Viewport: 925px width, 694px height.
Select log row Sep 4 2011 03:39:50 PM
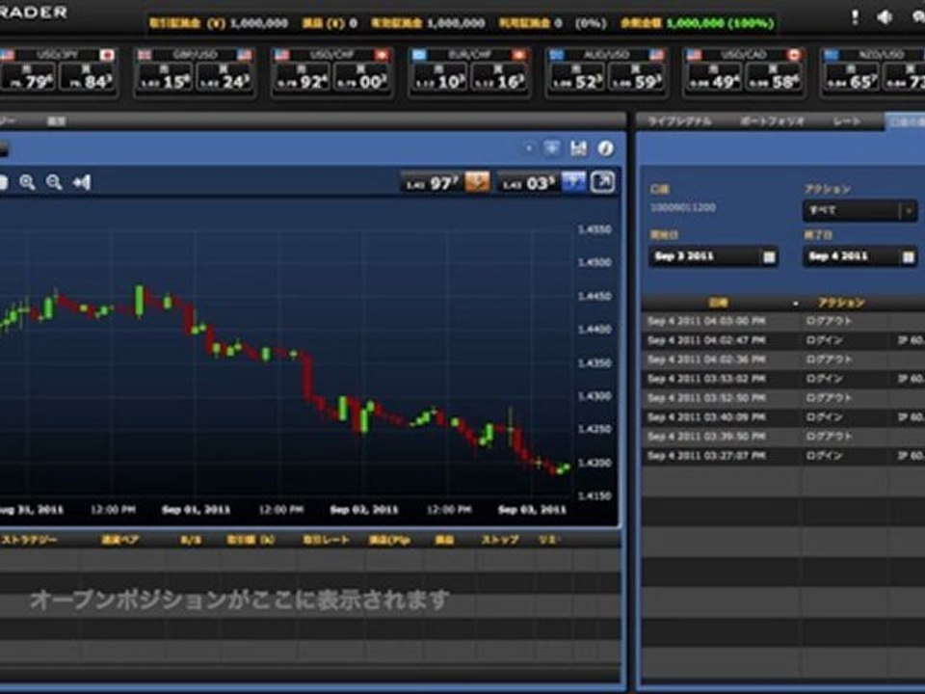tap(783, 436)
